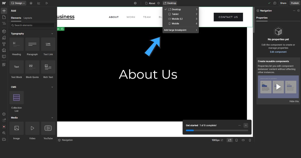Click the Publish button
The height and width of the screenshot is (158, 301).
tap(295, 3)
